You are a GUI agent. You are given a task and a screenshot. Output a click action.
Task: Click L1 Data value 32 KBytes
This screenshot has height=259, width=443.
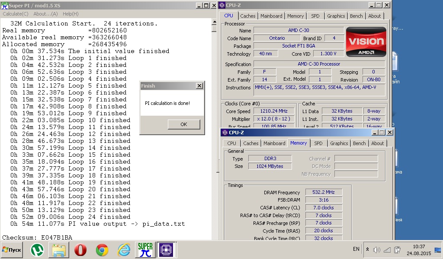click(x=342, y=111)
